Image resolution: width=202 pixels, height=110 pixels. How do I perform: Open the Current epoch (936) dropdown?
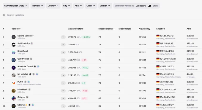pos(16,6)
